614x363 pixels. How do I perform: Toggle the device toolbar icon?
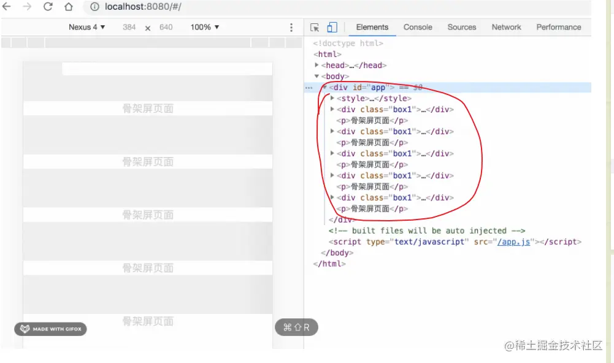point(332,27)
